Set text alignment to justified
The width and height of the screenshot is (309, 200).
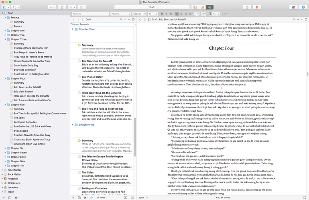tap(190, 14)
